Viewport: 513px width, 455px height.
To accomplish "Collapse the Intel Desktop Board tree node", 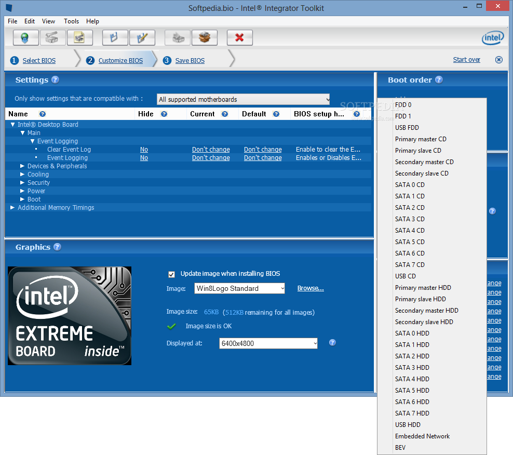I will point(13,124).
